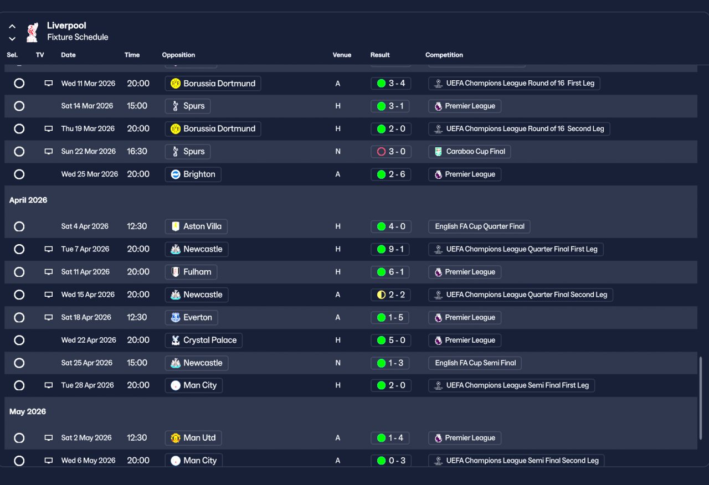Open the 2 - 6 result against Brighton

(x=391, y=174)
